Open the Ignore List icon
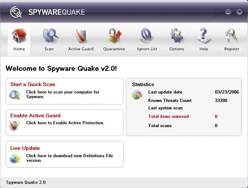 coord(147,36)
